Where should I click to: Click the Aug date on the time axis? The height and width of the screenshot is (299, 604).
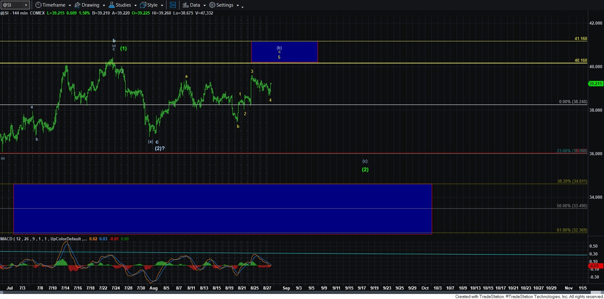point(153,288)
